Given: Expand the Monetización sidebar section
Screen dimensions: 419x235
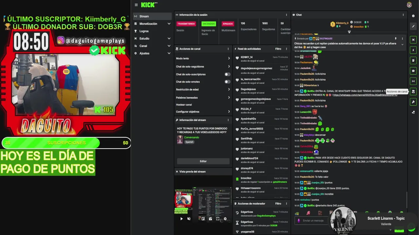Looking at the screenshot, I should coord(169,24).
